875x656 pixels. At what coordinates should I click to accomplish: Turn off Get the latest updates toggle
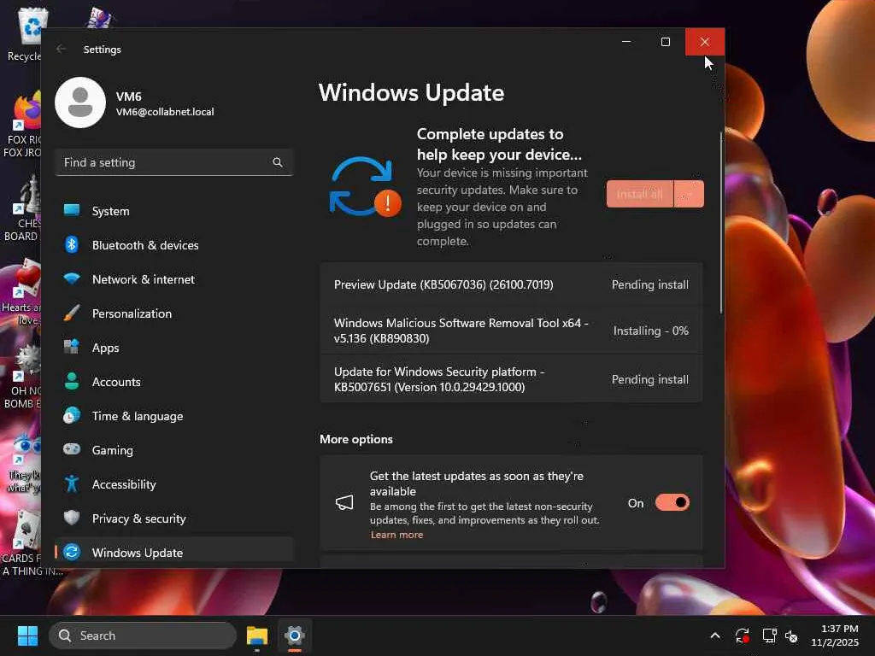(672, 502)
